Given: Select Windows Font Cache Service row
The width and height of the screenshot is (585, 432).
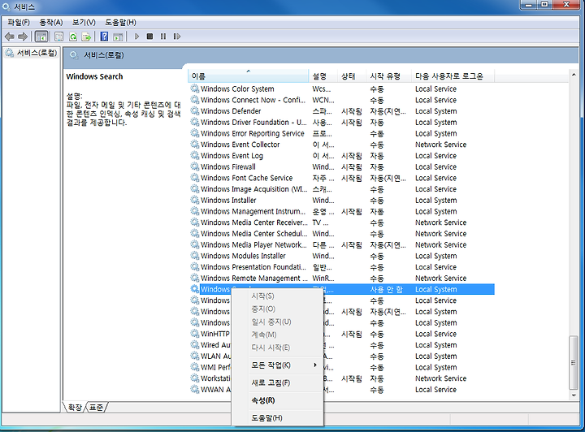Looking at the screenshot, I should [x=341, y=178].
